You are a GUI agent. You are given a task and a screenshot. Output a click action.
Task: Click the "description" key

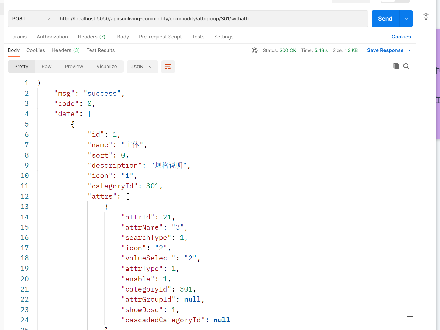tap(115, 166)
